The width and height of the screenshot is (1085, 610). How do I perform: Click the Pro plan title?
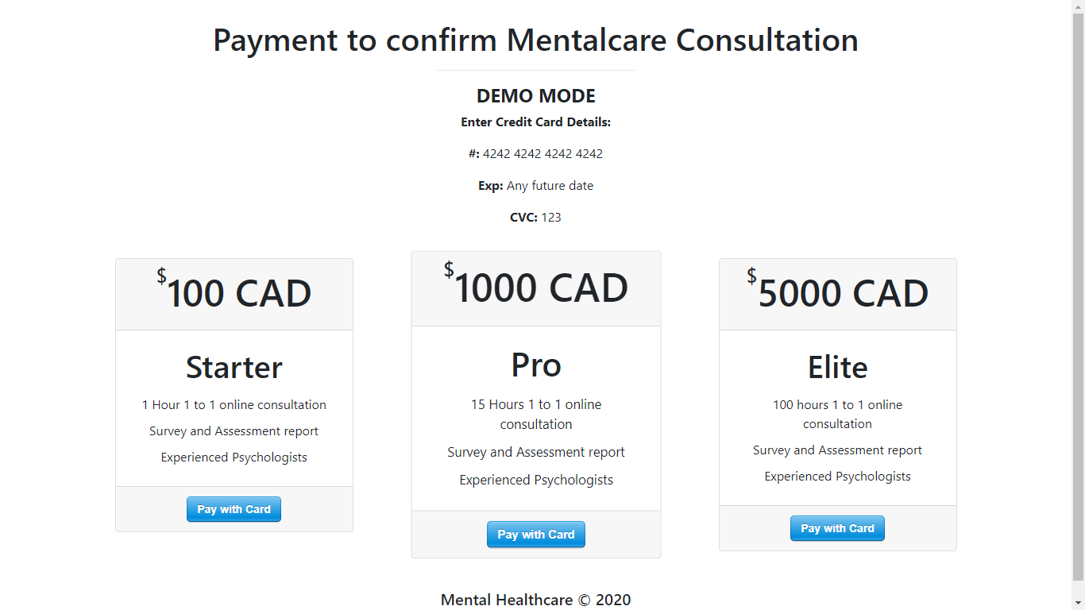tap(536, 365)
